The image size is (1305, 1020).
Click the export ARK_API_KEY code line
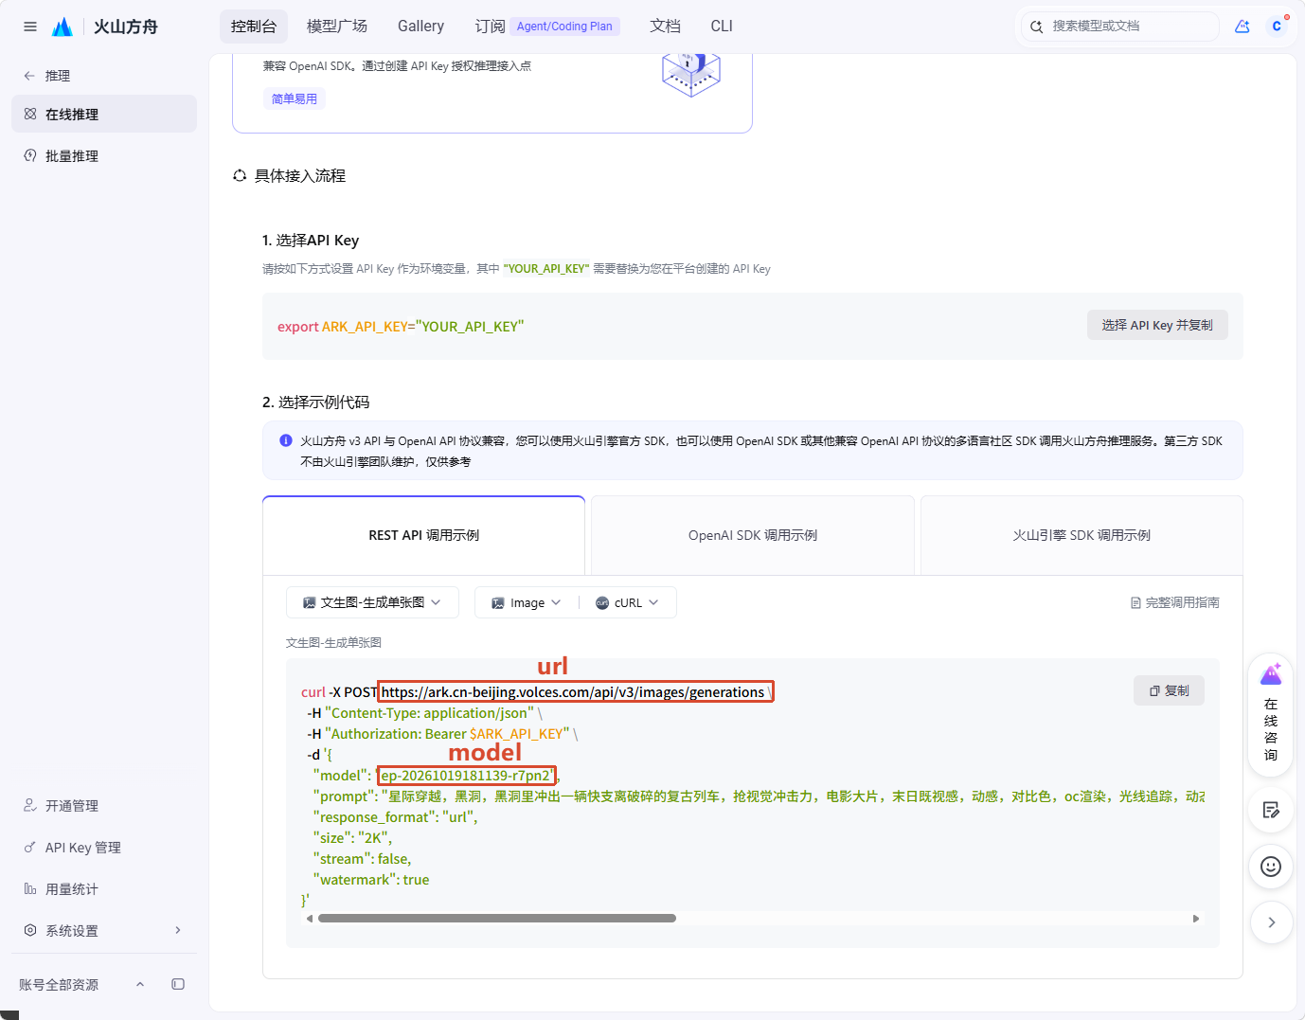401,327
